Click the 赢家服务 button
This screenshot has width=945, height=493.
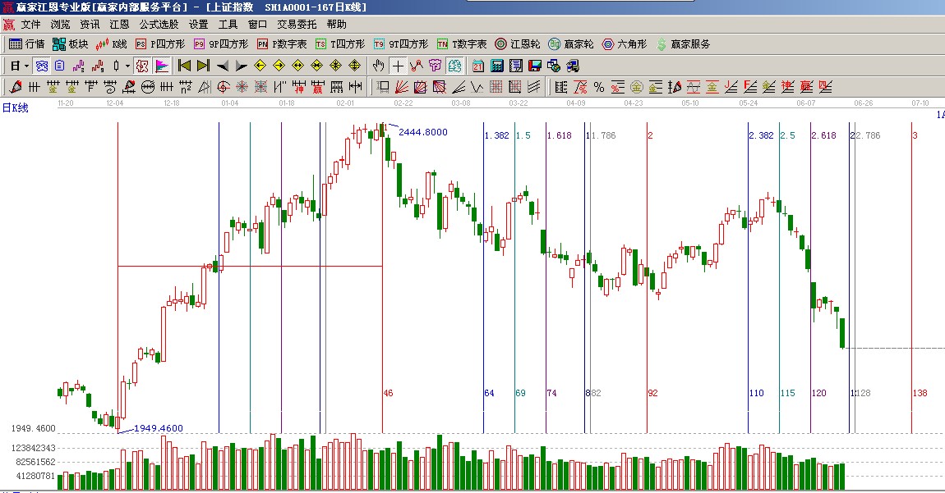point(683,44)
